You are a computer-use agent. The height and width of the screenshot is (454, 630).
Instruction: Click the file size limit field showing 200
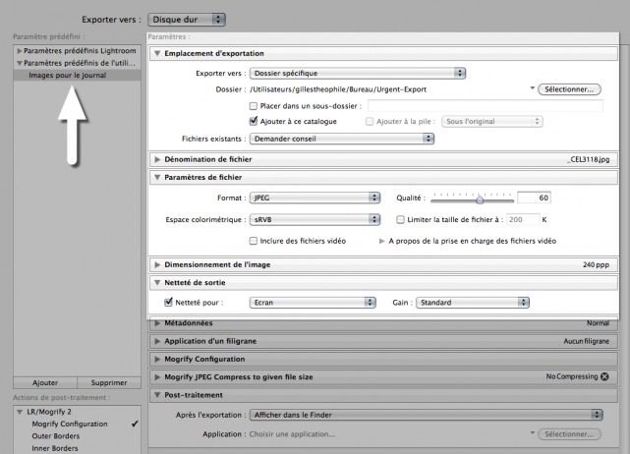pos(523,219)
